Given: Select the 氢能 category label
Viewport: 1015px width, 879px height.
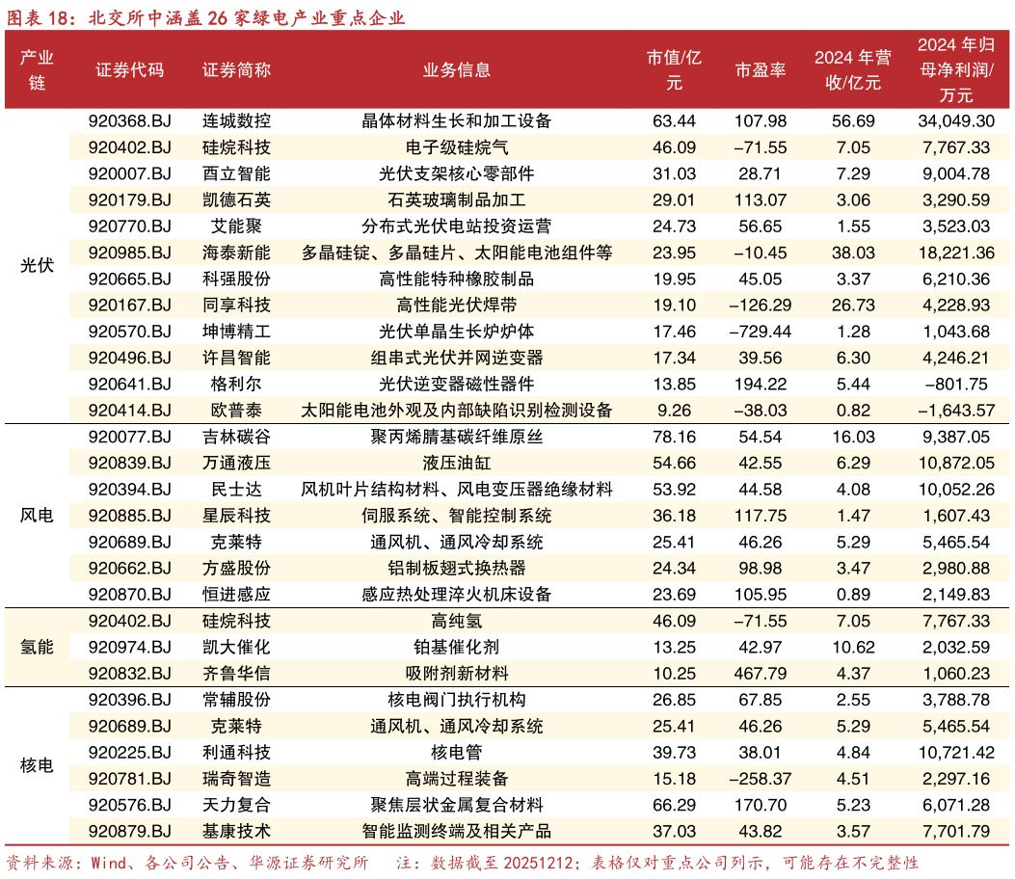Looking at the screenshot, I should click(36, 647).
